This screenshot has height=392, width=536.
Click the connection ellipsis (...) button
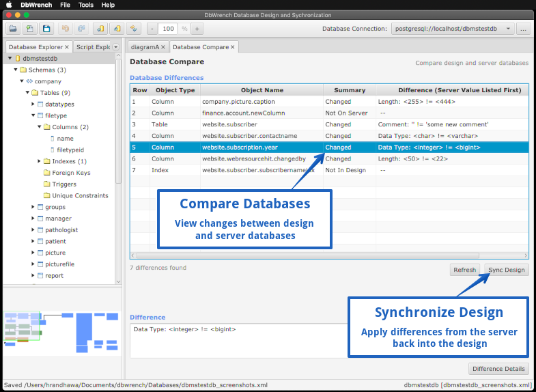522,29
